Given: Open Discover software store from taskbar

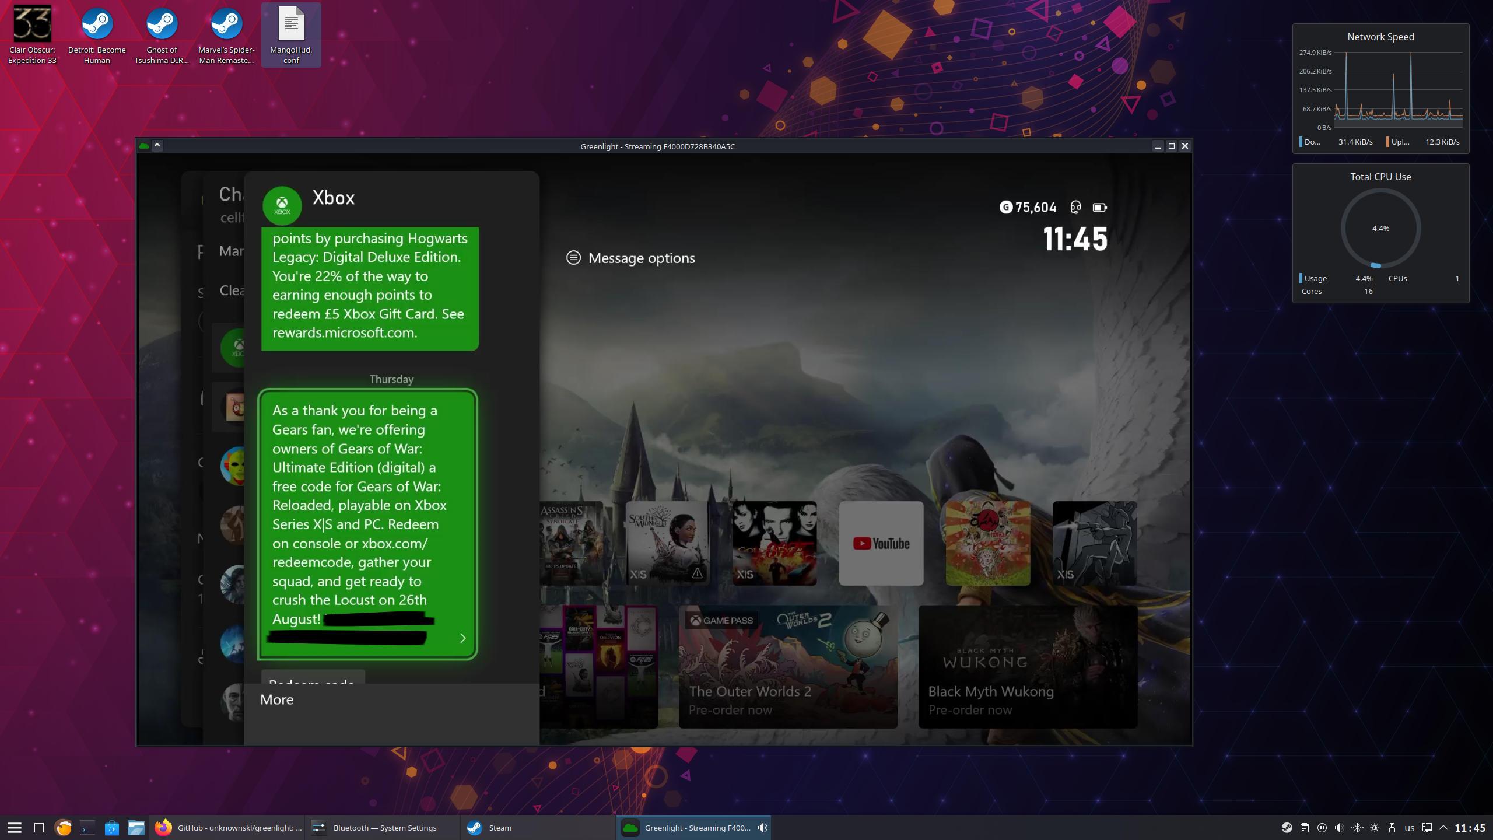Looking at the screenshot, I should tap(112, 828).
